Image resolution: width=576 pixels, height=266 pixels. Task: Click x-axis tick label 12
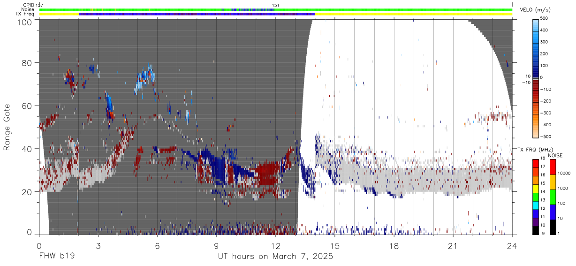click(x=275, y=246)
